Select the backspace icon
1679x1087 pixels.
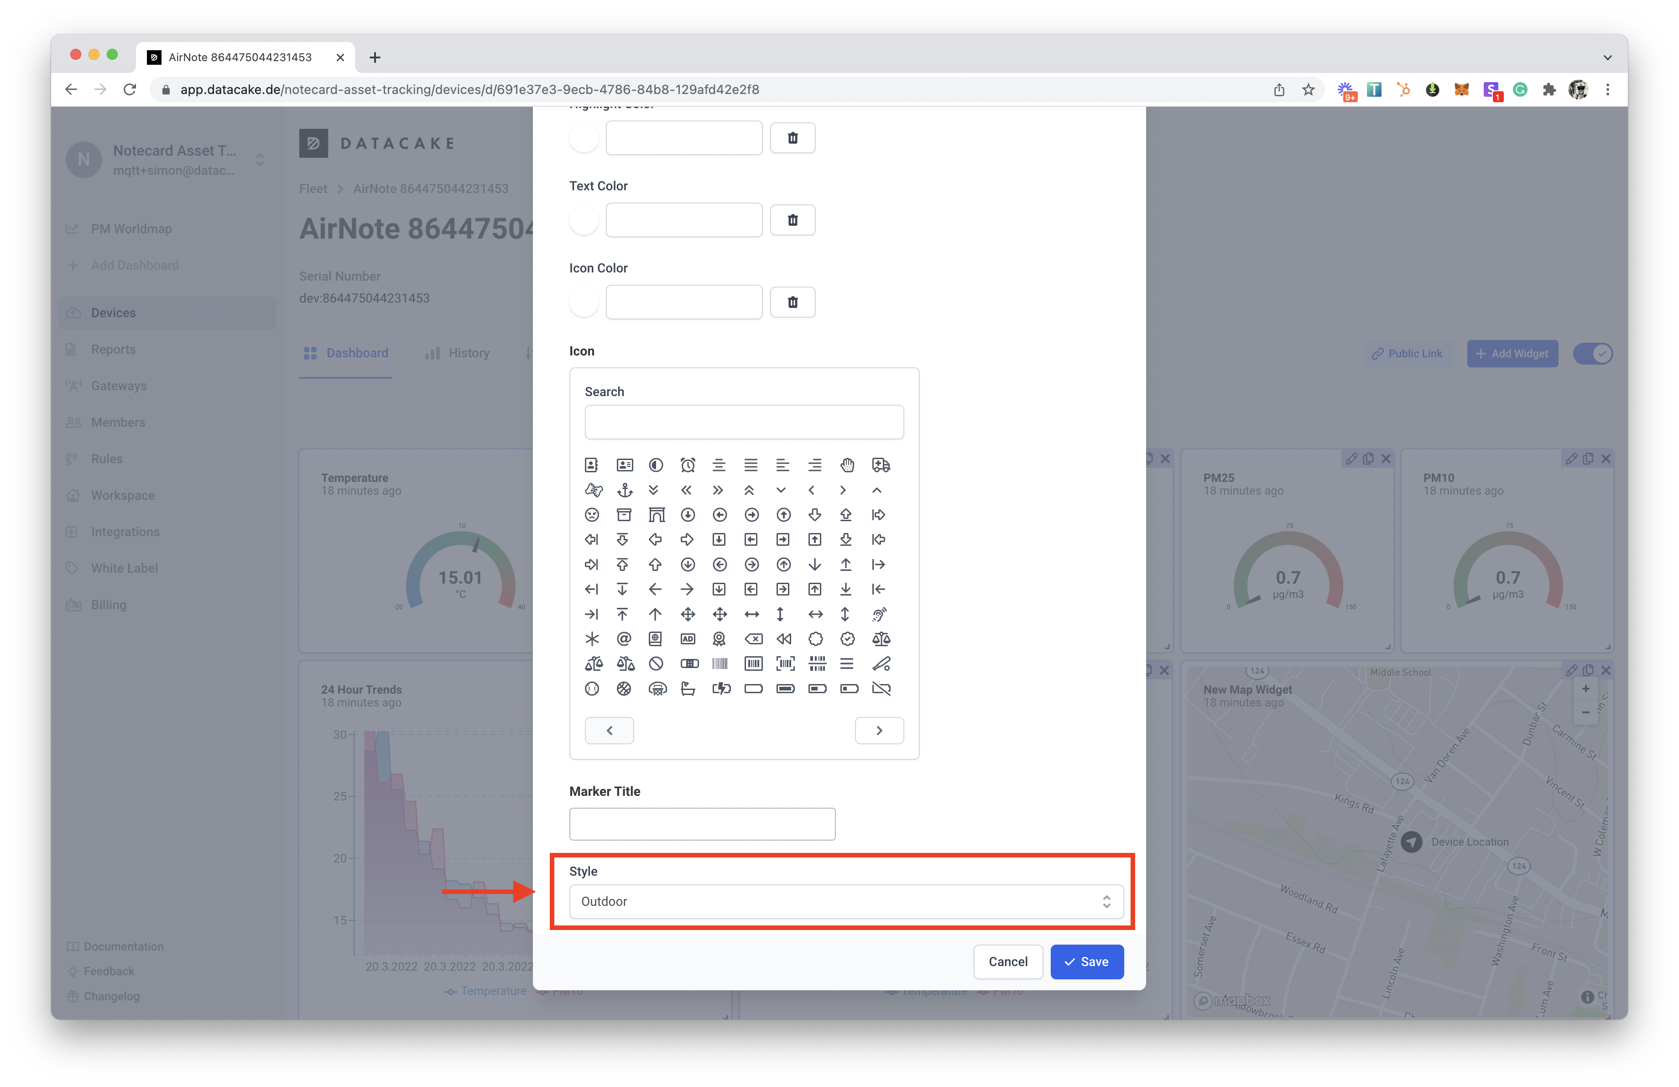click(753, 638)
